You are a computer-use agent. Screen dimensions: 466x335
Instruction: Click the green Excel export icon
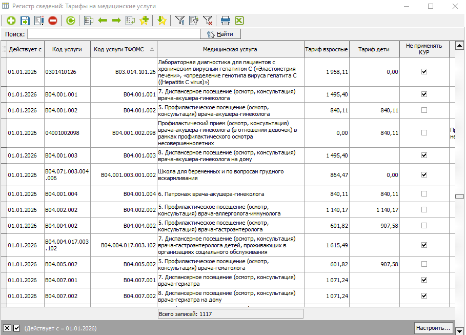(x=239, y=21)
